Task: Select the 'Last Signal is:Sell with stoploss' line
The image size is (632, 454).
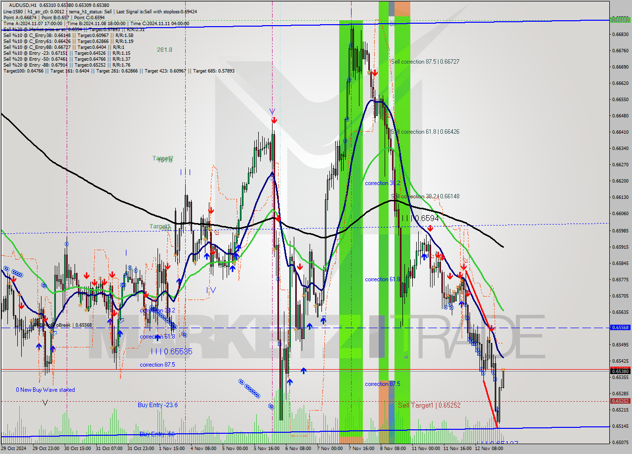Action: [x=157, y=11]
